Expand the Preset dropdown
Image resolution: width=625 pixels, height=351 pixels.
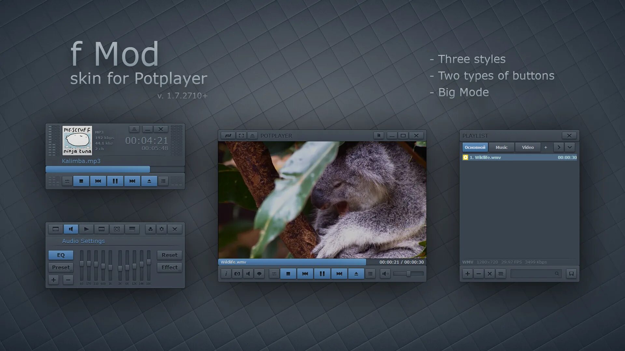pos(61,267)
